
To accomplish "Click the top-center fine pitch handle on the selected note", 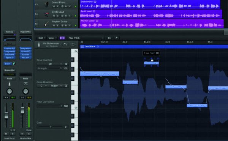I will click(152, 58).
